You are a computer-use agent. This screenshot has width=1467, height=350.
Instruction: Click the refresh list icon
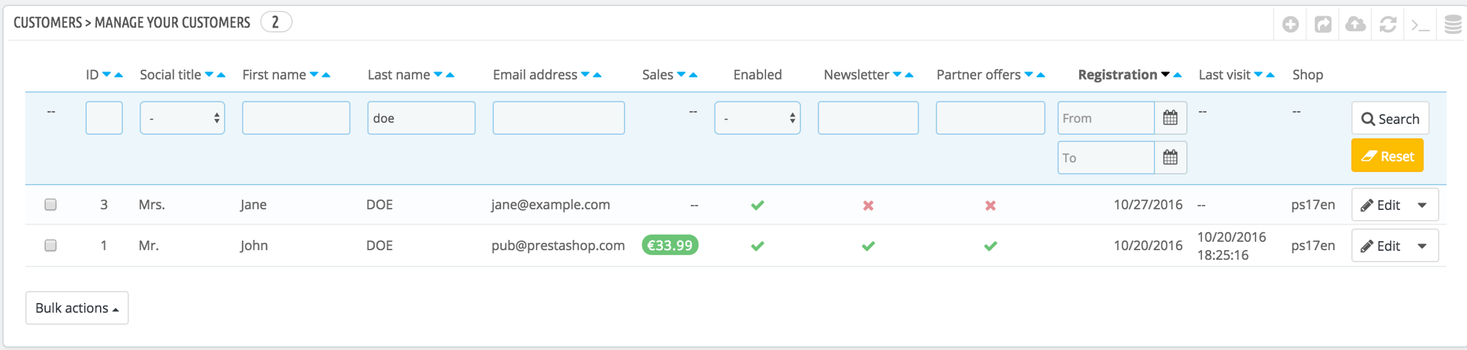[1388, 25]
